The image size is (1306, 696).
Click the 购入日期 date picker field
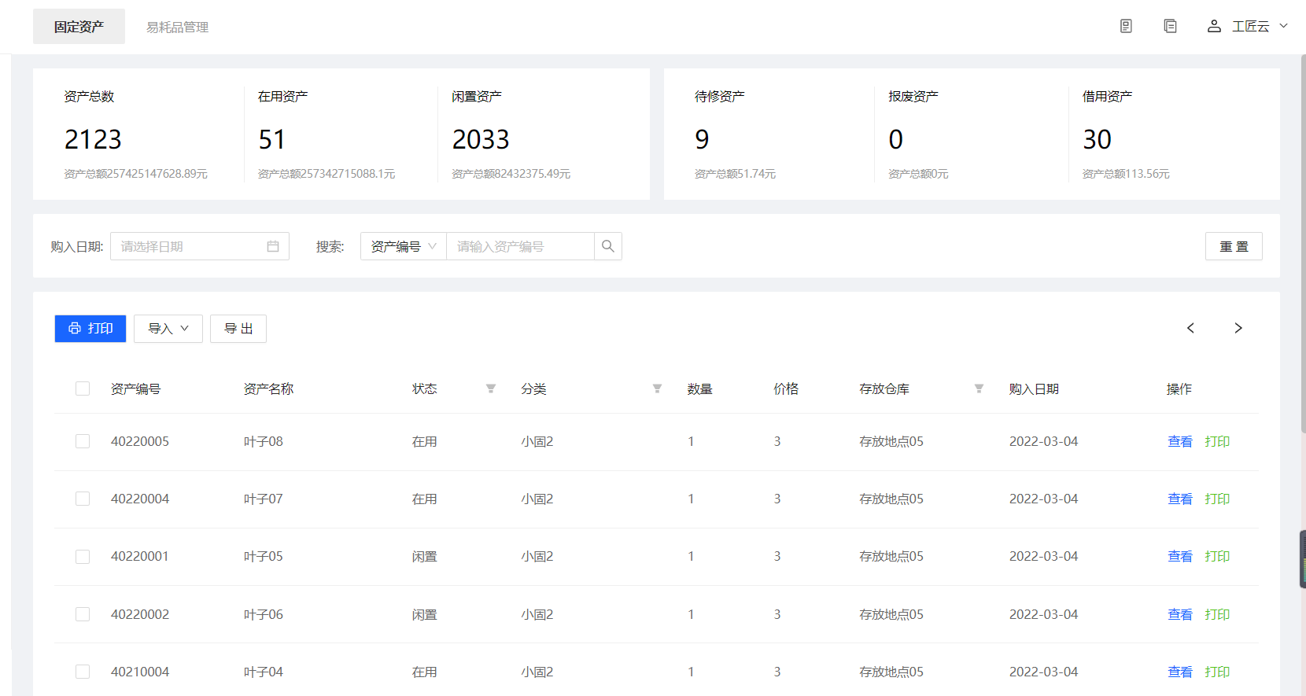tap(200, 246)
